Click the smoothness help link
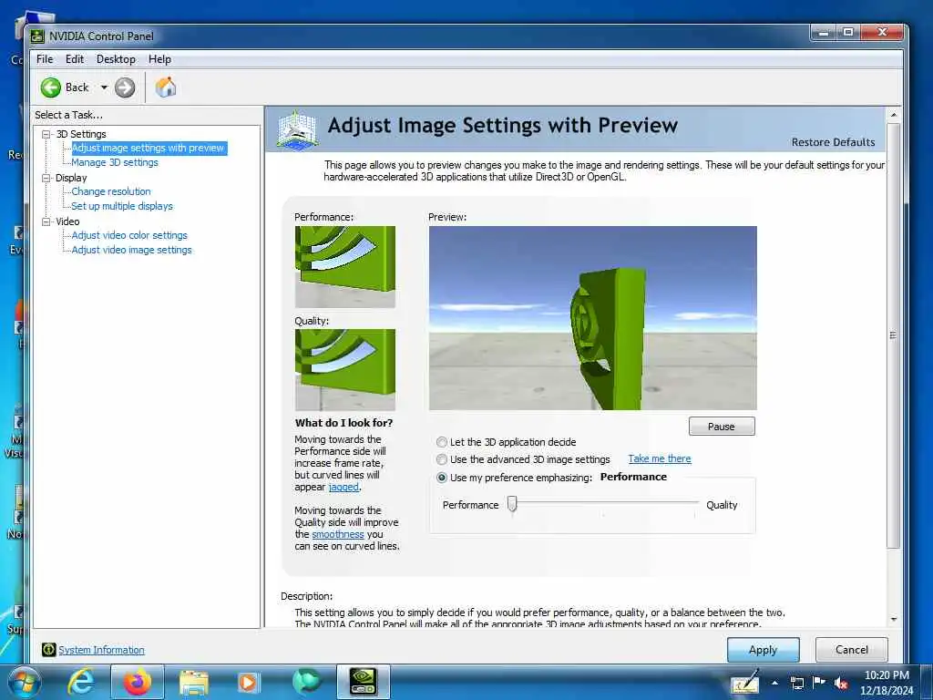The width and height of the screenshot is (933, 700). (337, 534)
